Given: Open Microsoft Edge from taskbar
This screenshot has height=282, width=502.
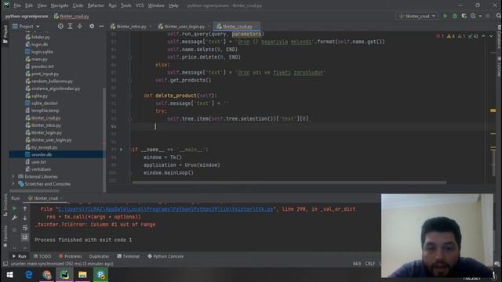Looking at the screenshot, I should click(x=28, y=275).
